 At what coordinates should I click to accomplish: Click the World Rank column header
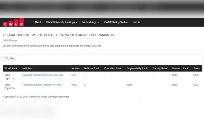tap(11, 68)
